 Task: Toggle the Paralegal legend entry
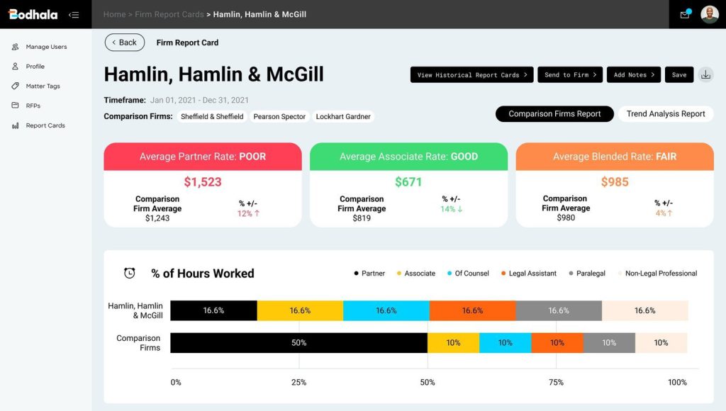(x=587, y=274)
